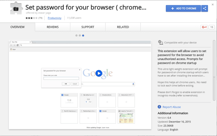The image size is (217, 136).
Task: Select the third highlighted carousel dot
Action: coord(83,36)
